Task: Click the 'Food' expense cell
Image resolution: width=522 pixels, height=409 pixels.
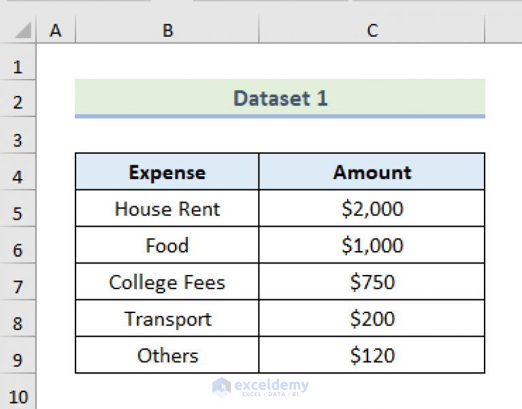Action: pyautogui.click(x=167, y=245)
